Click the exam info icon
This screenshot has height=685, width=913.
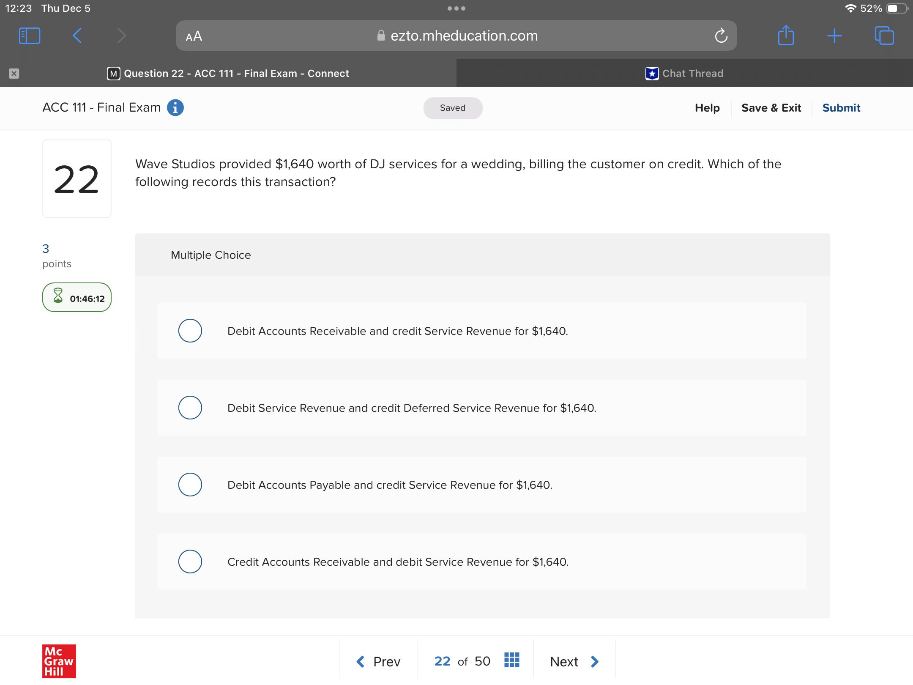coord(175,108)
